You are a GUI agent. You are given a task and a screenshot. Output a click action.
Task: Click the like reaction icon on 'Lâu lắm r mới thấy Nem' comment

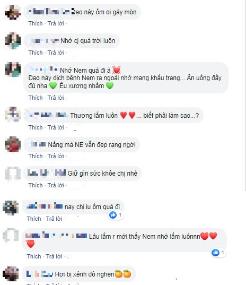(215, 253)
